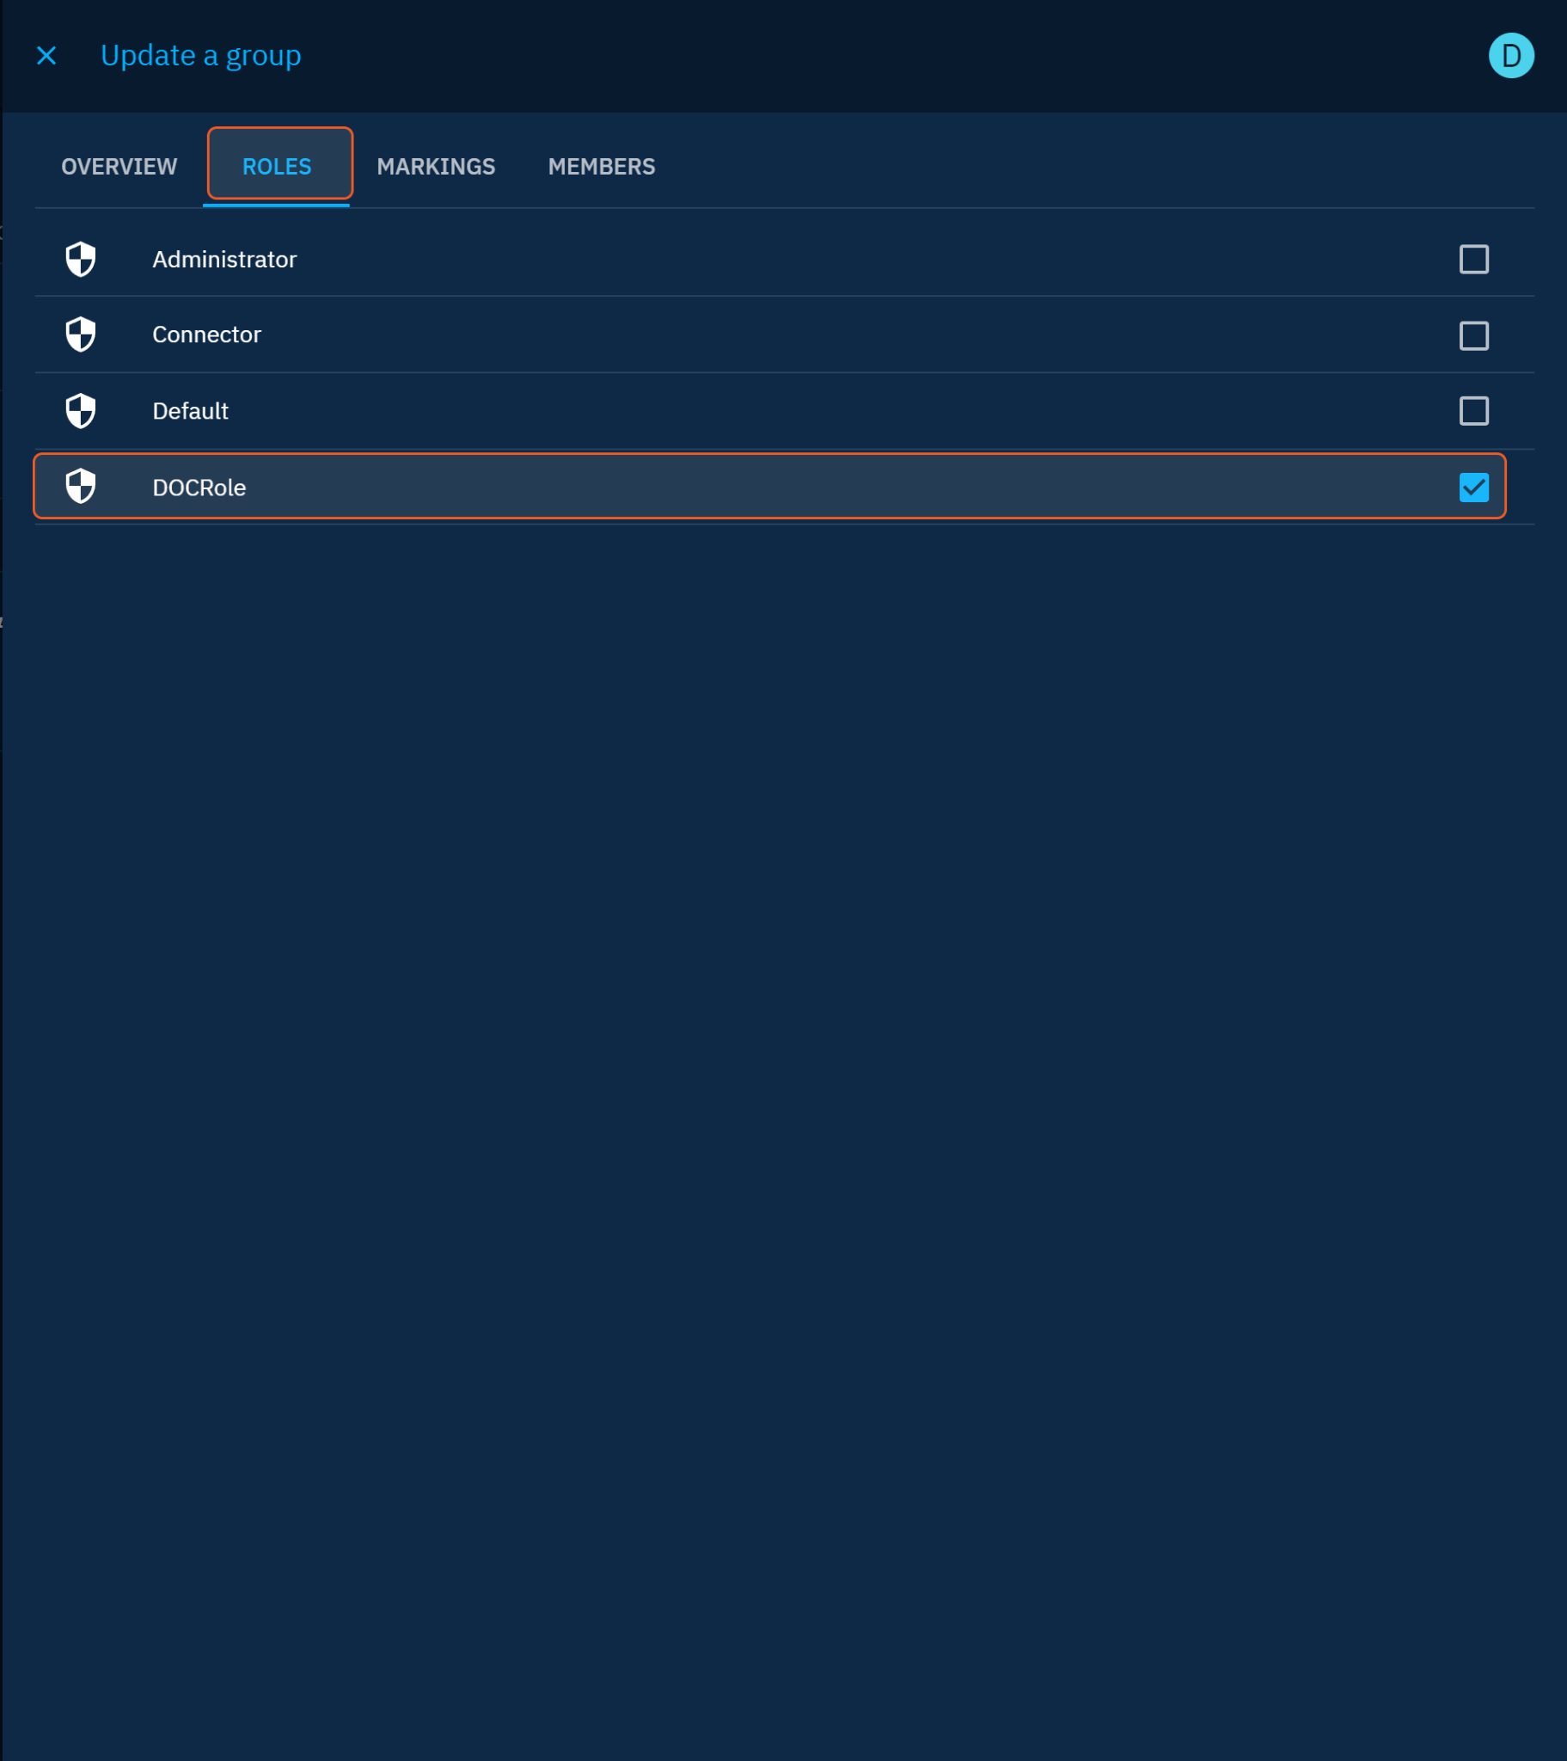Open the user avatar D menu
This screenshot has height=1761, width=1567.
point(1510,56)
